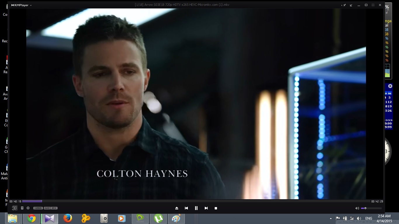Open the gray safe-style app on taskbar
This screenshot has width=399, height=224.
104,218
